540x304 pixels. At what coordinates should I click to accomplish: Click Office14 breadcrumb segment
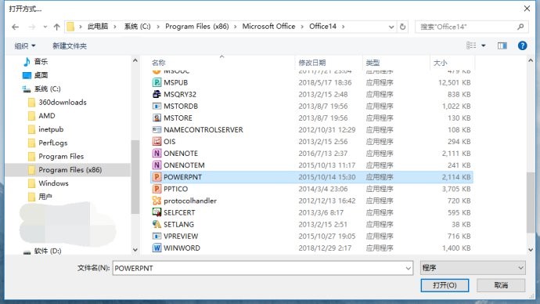[322, 27]
